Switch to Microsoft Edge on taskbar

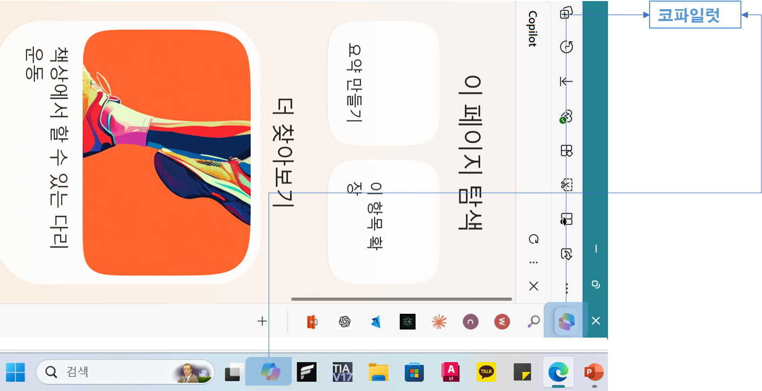click(x=558, y=372)
